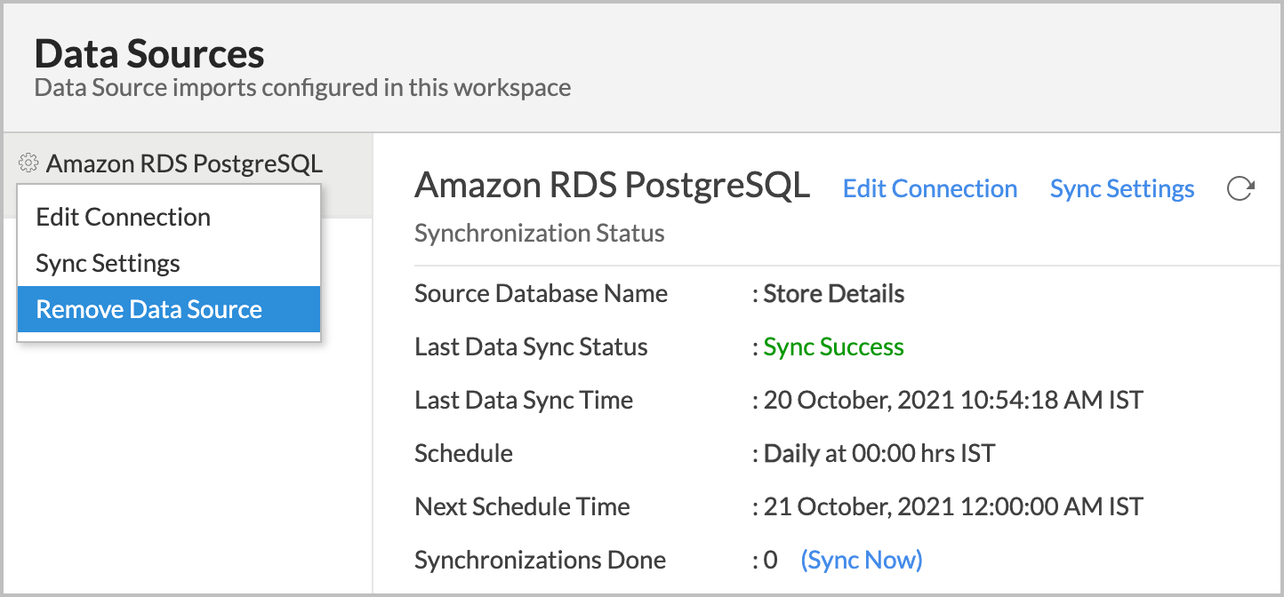Click the workspace imports subtitle text

pos(301,87)
